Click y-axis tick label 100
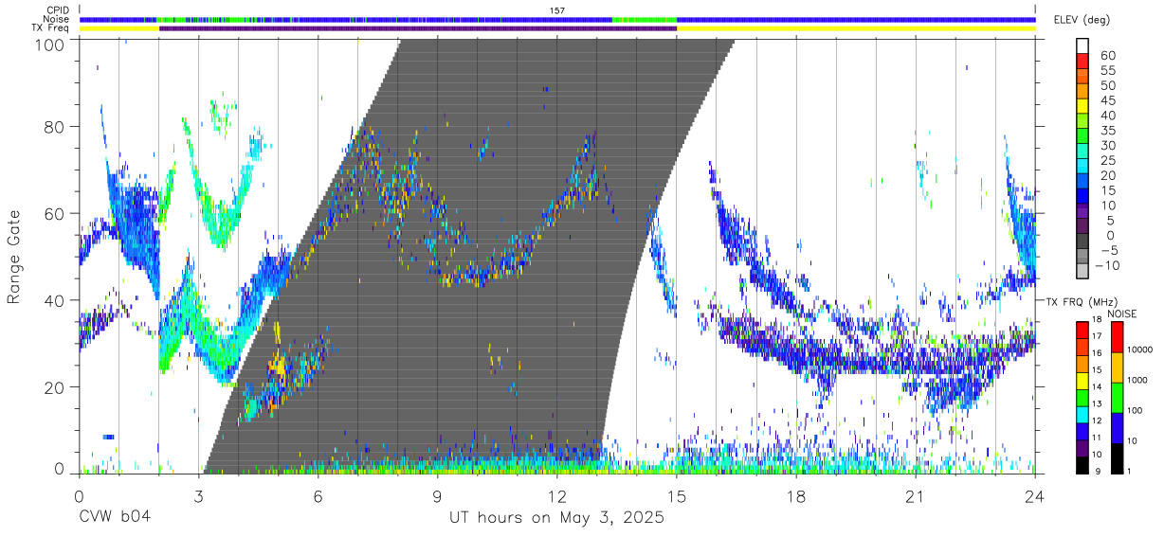Image resolution: width=1164 pixels, height=537 pixels. click(x=49, y=44)
